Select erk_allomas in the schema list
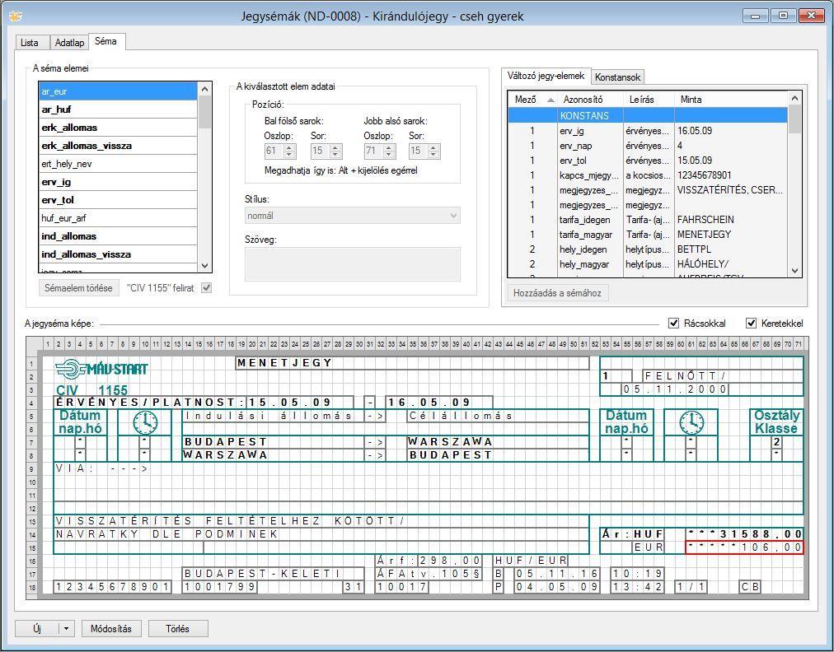The height and width of the screenshot is (652, 834). point(118,128)
